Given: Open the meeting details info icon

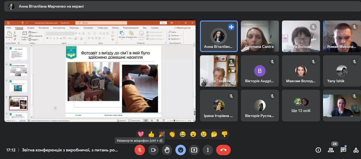Looking at the screenshot, I should click(318, 150).
